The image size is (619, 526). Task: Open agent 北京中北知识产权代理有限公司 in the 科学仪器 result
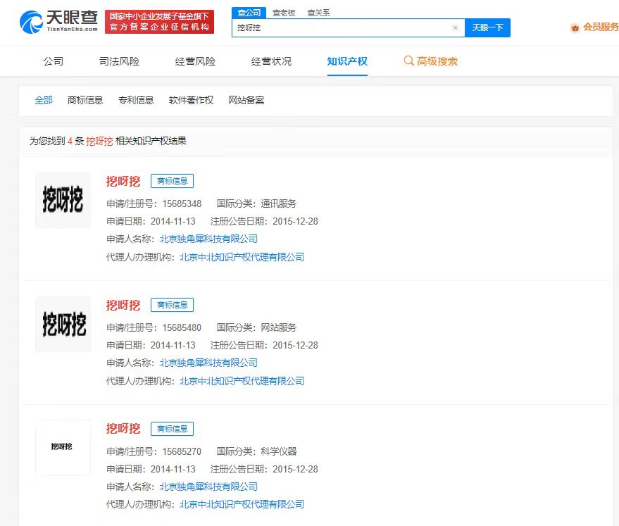click(x=242, y=504)
